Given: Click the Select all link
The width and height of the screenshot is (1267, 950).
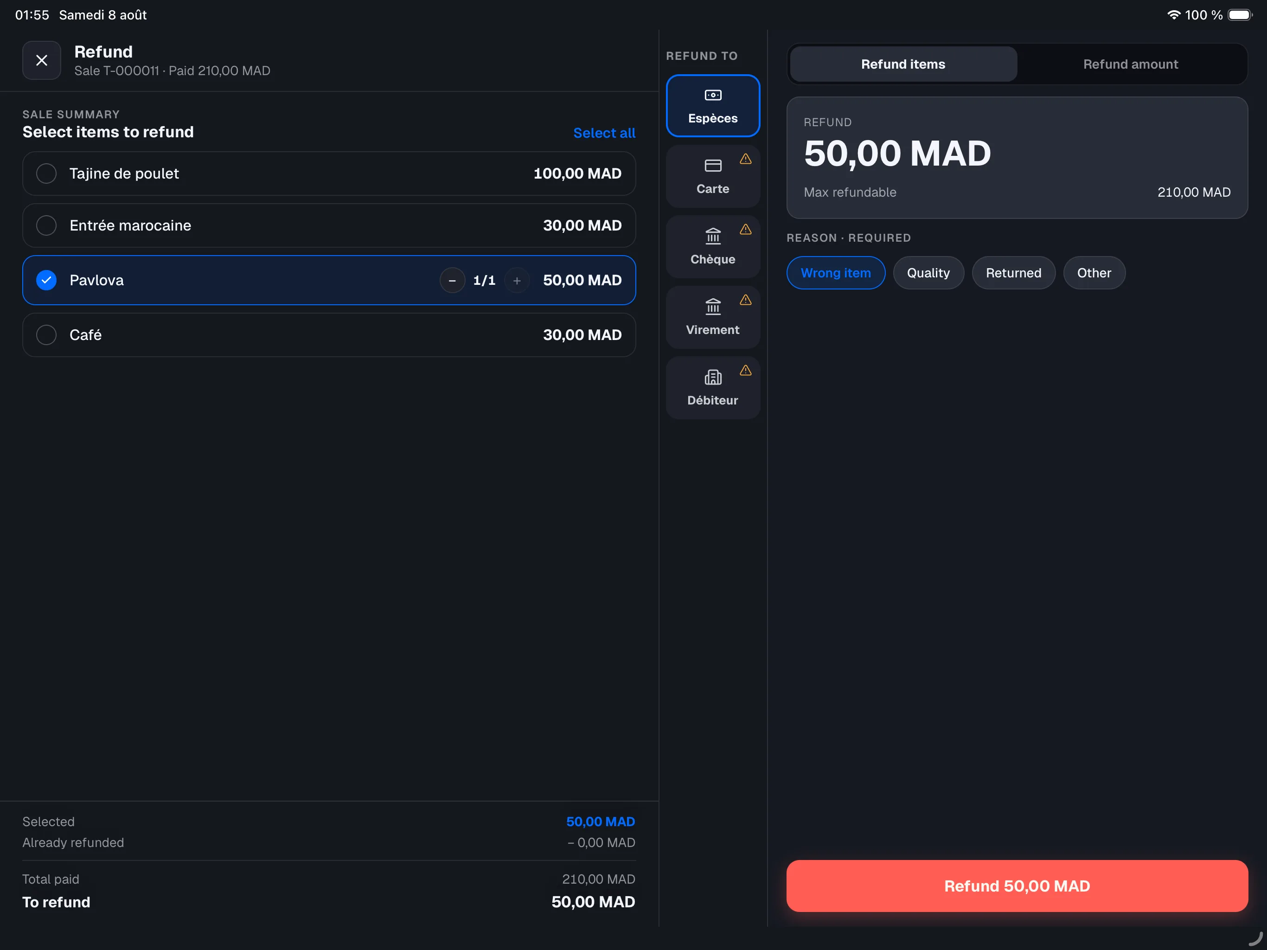Looking at the screenshot, I should [x=604, y=133].
